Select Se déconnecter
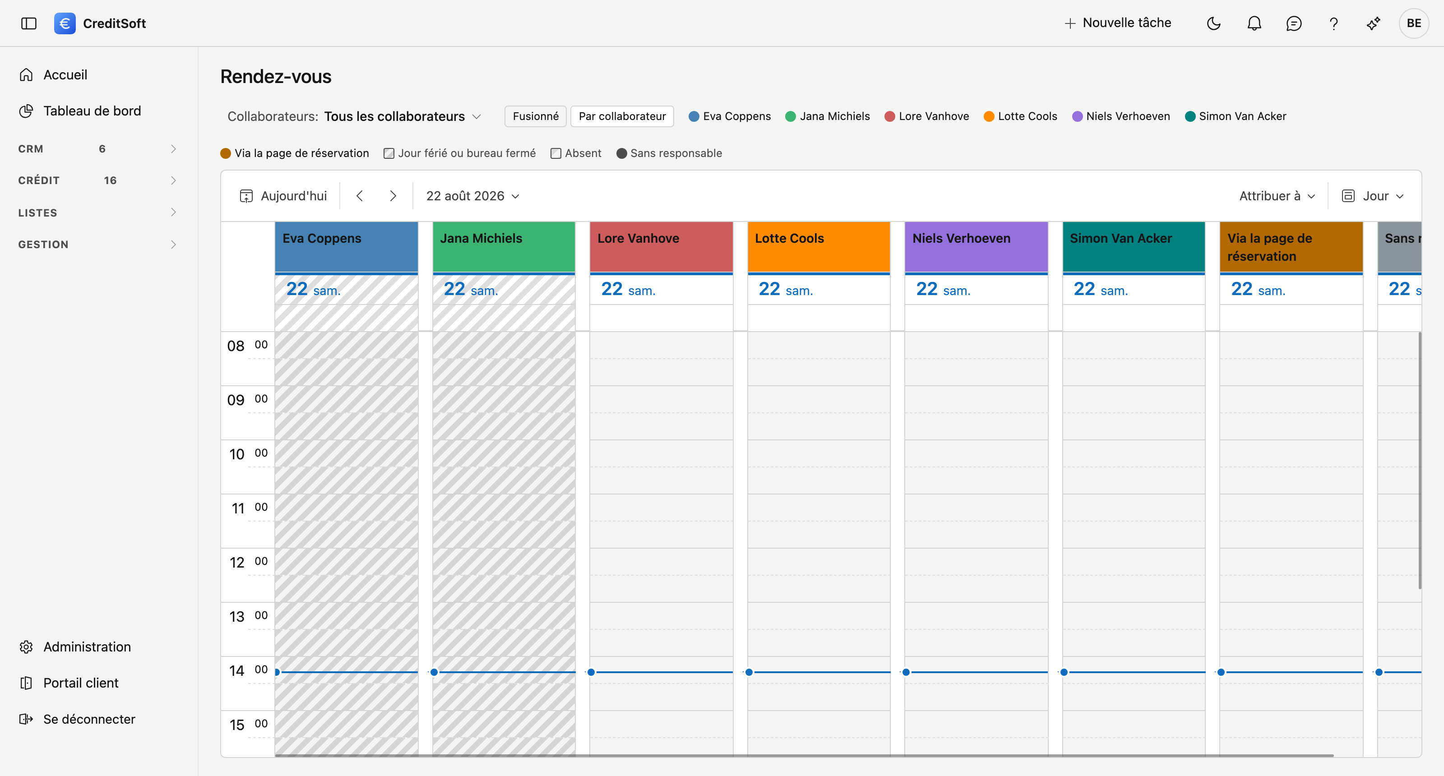Viewport: 1444px width, 776px height. tap(89, 719)
